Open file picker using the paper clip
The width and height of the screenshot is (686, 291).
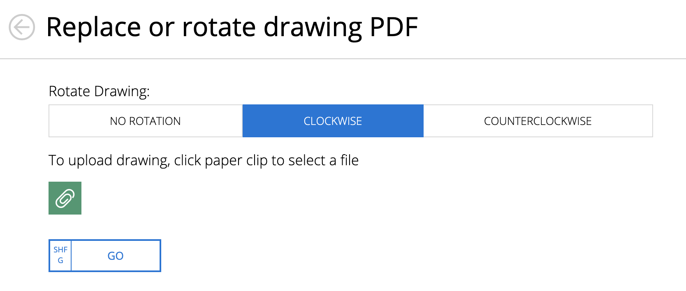(65, 198)
